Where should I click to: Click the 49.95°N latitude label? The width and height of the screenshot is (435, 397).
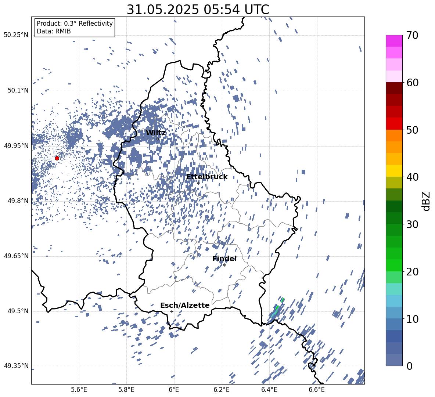coord(16,145)
